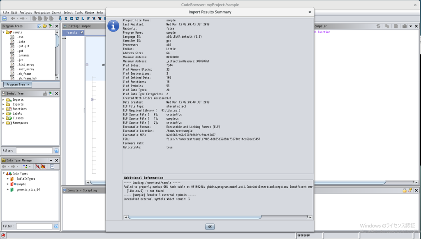Click the Program Trees vertical scrollbar thumb
The height and width of the screenshot is (239, 421).
tap(57, 41)
